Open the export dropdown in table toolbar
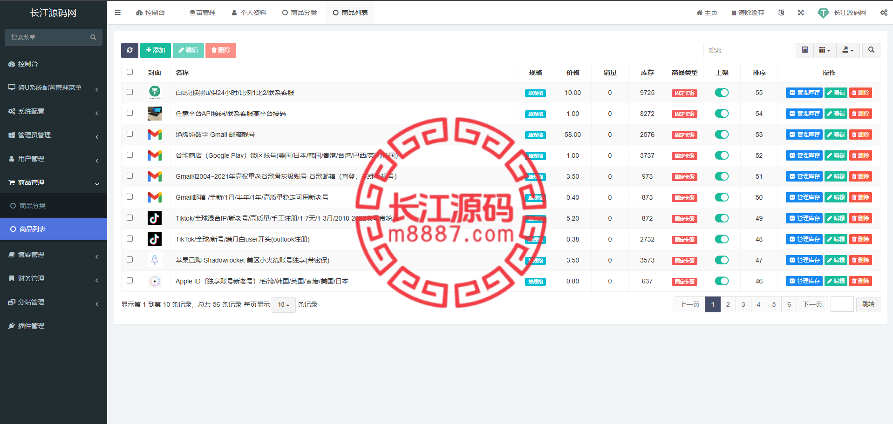 848,50
